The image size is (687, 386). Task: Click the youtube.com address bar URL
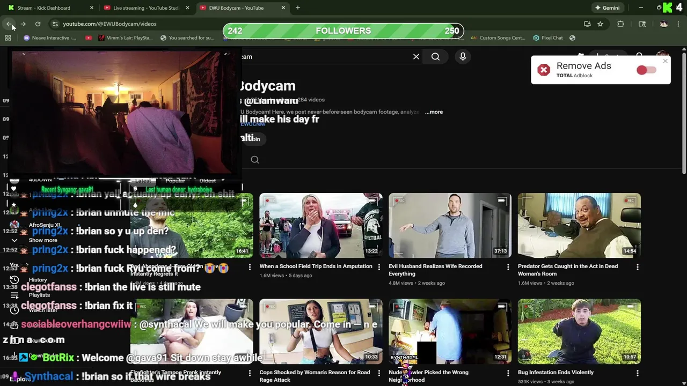(109, 24)
